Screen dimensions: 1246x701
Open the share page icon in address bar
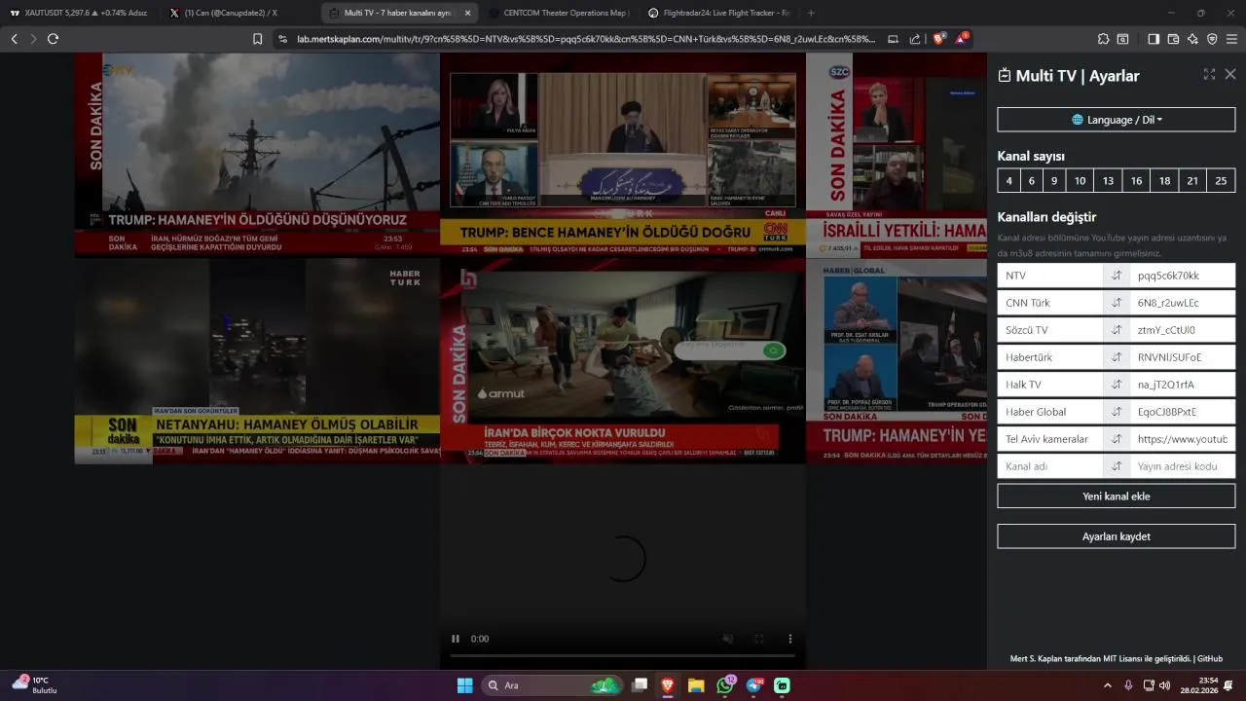click(915, 39)
